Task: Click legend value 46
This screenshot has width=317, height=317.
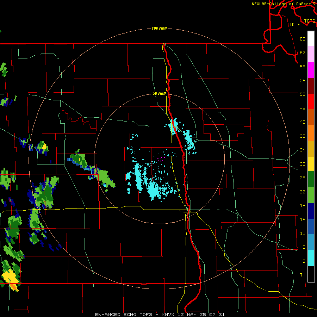Action: pos(303,108)
